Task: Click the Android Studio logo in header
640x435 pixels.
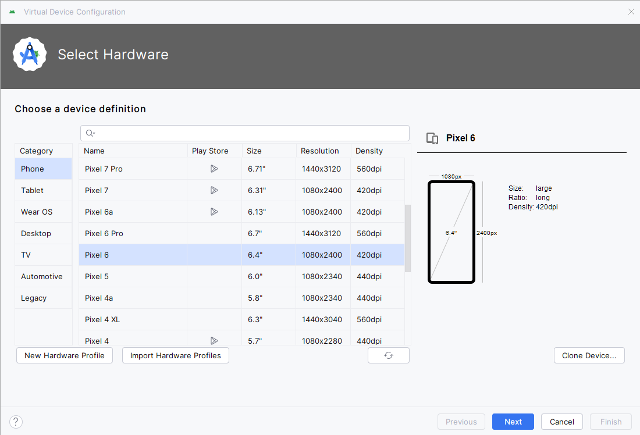Action: 30,55
